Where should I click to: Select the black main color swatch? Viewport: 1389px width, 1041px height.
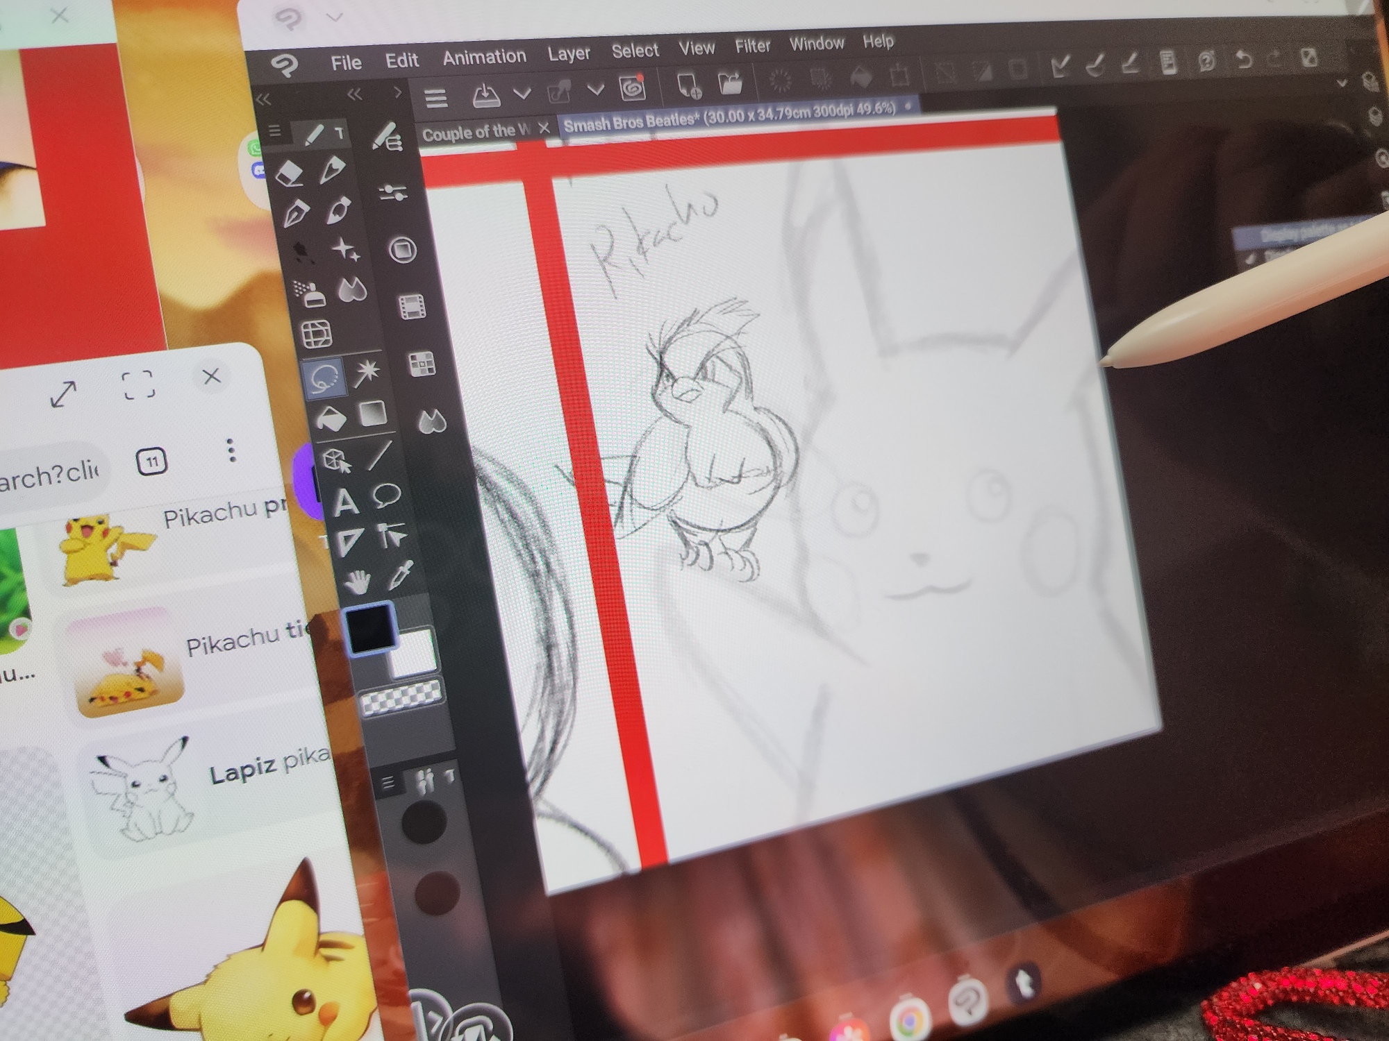coord(369,628)
